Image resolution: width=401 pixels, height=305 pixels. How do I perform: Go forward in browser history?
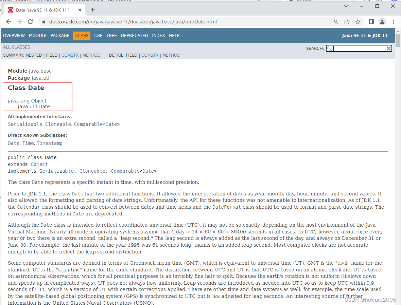(x=19, y=22)
